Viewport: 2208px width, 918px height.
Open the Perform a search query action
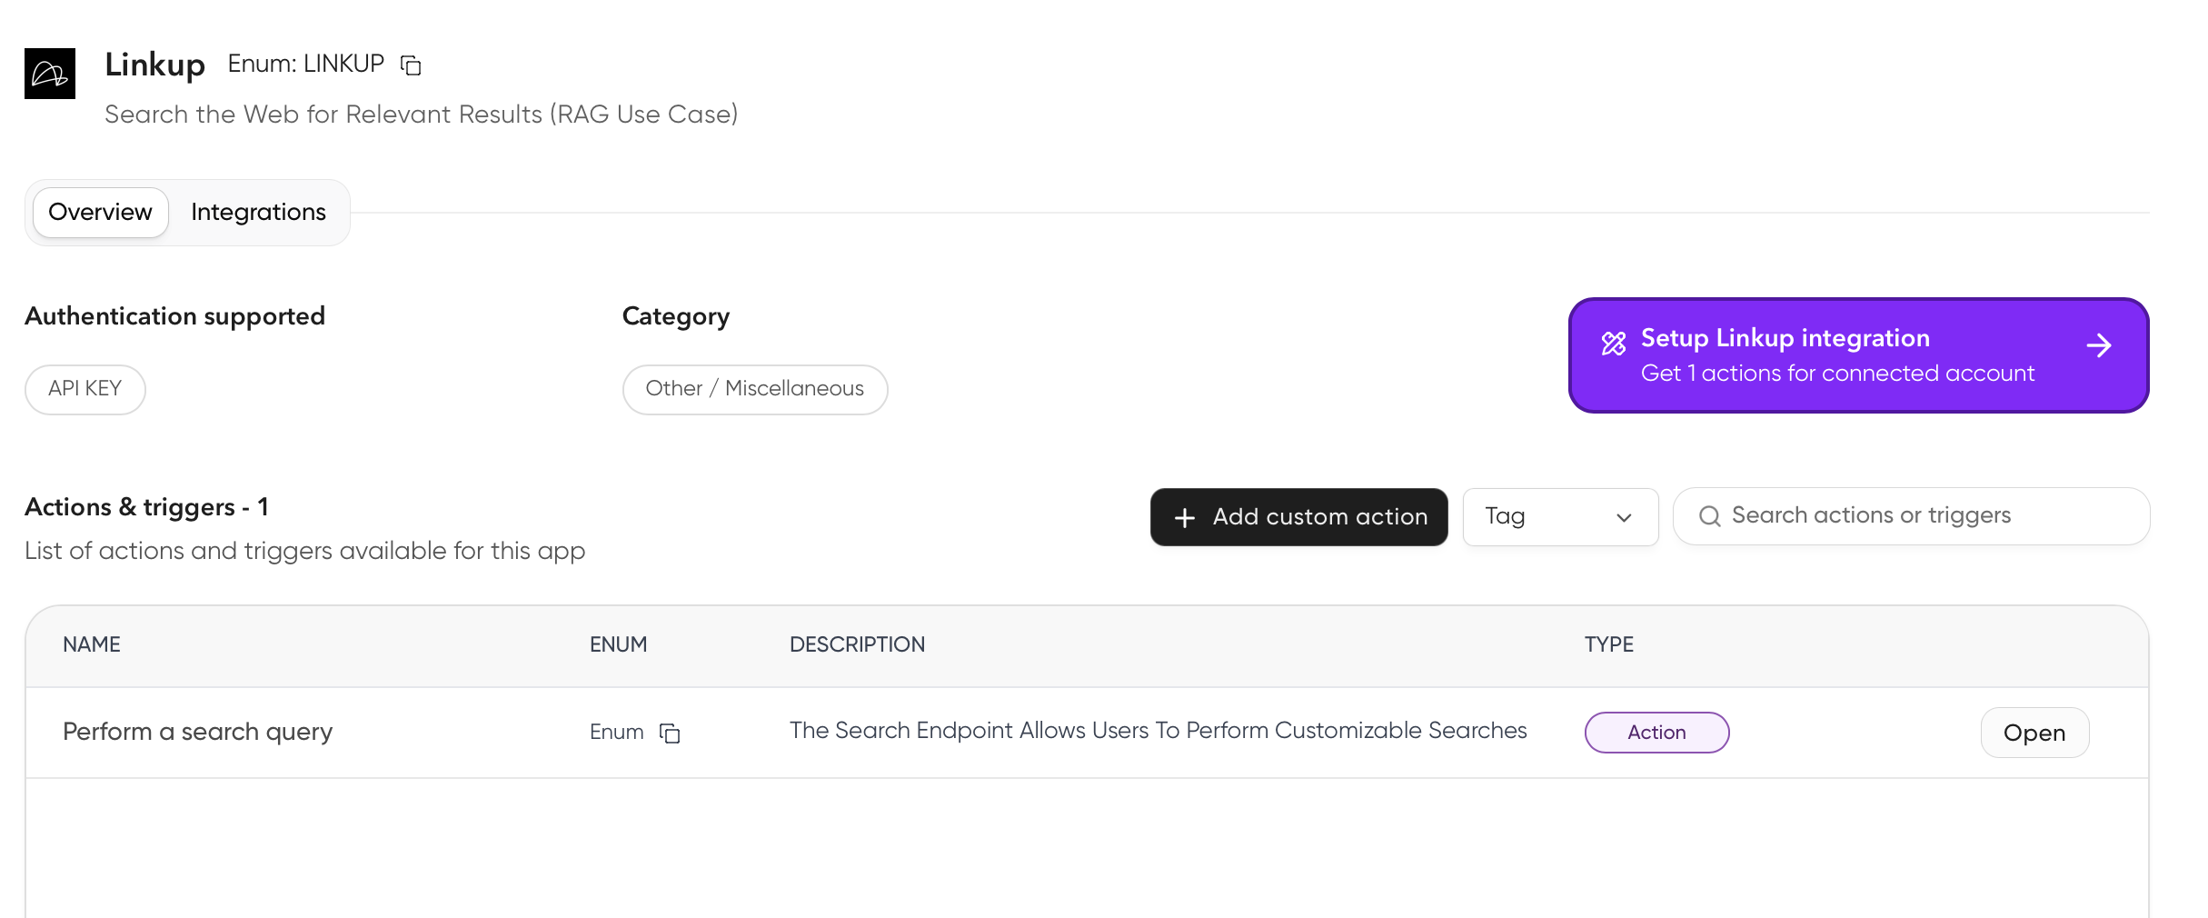click(x=2034, y=732)
